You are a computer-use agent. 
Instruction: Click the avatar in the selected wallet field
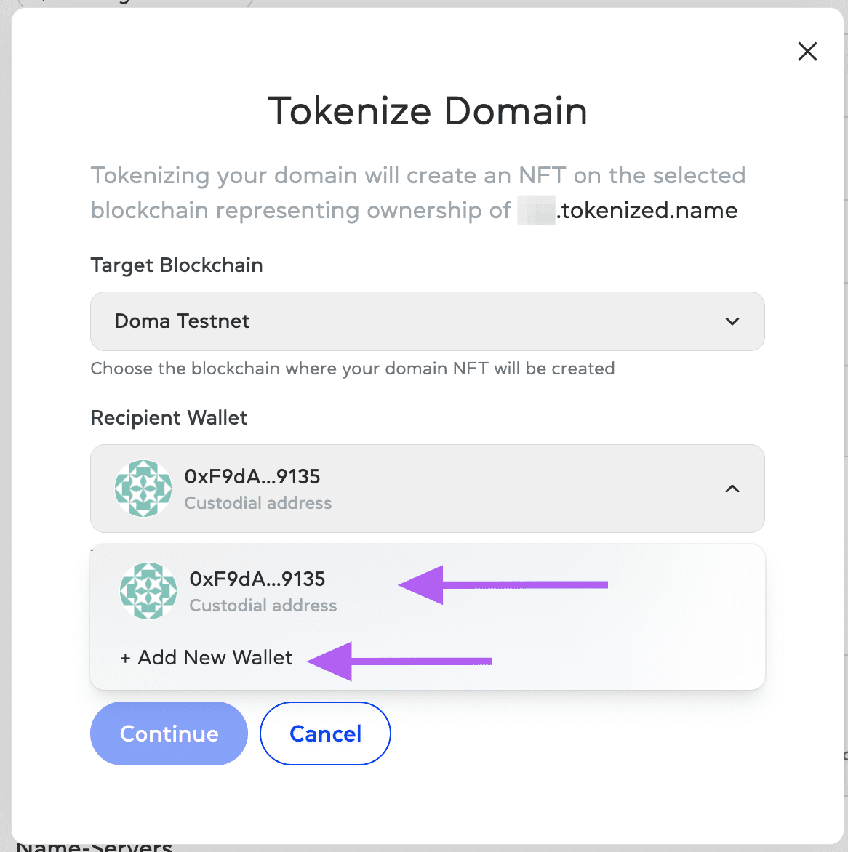[x=143, y=489]
